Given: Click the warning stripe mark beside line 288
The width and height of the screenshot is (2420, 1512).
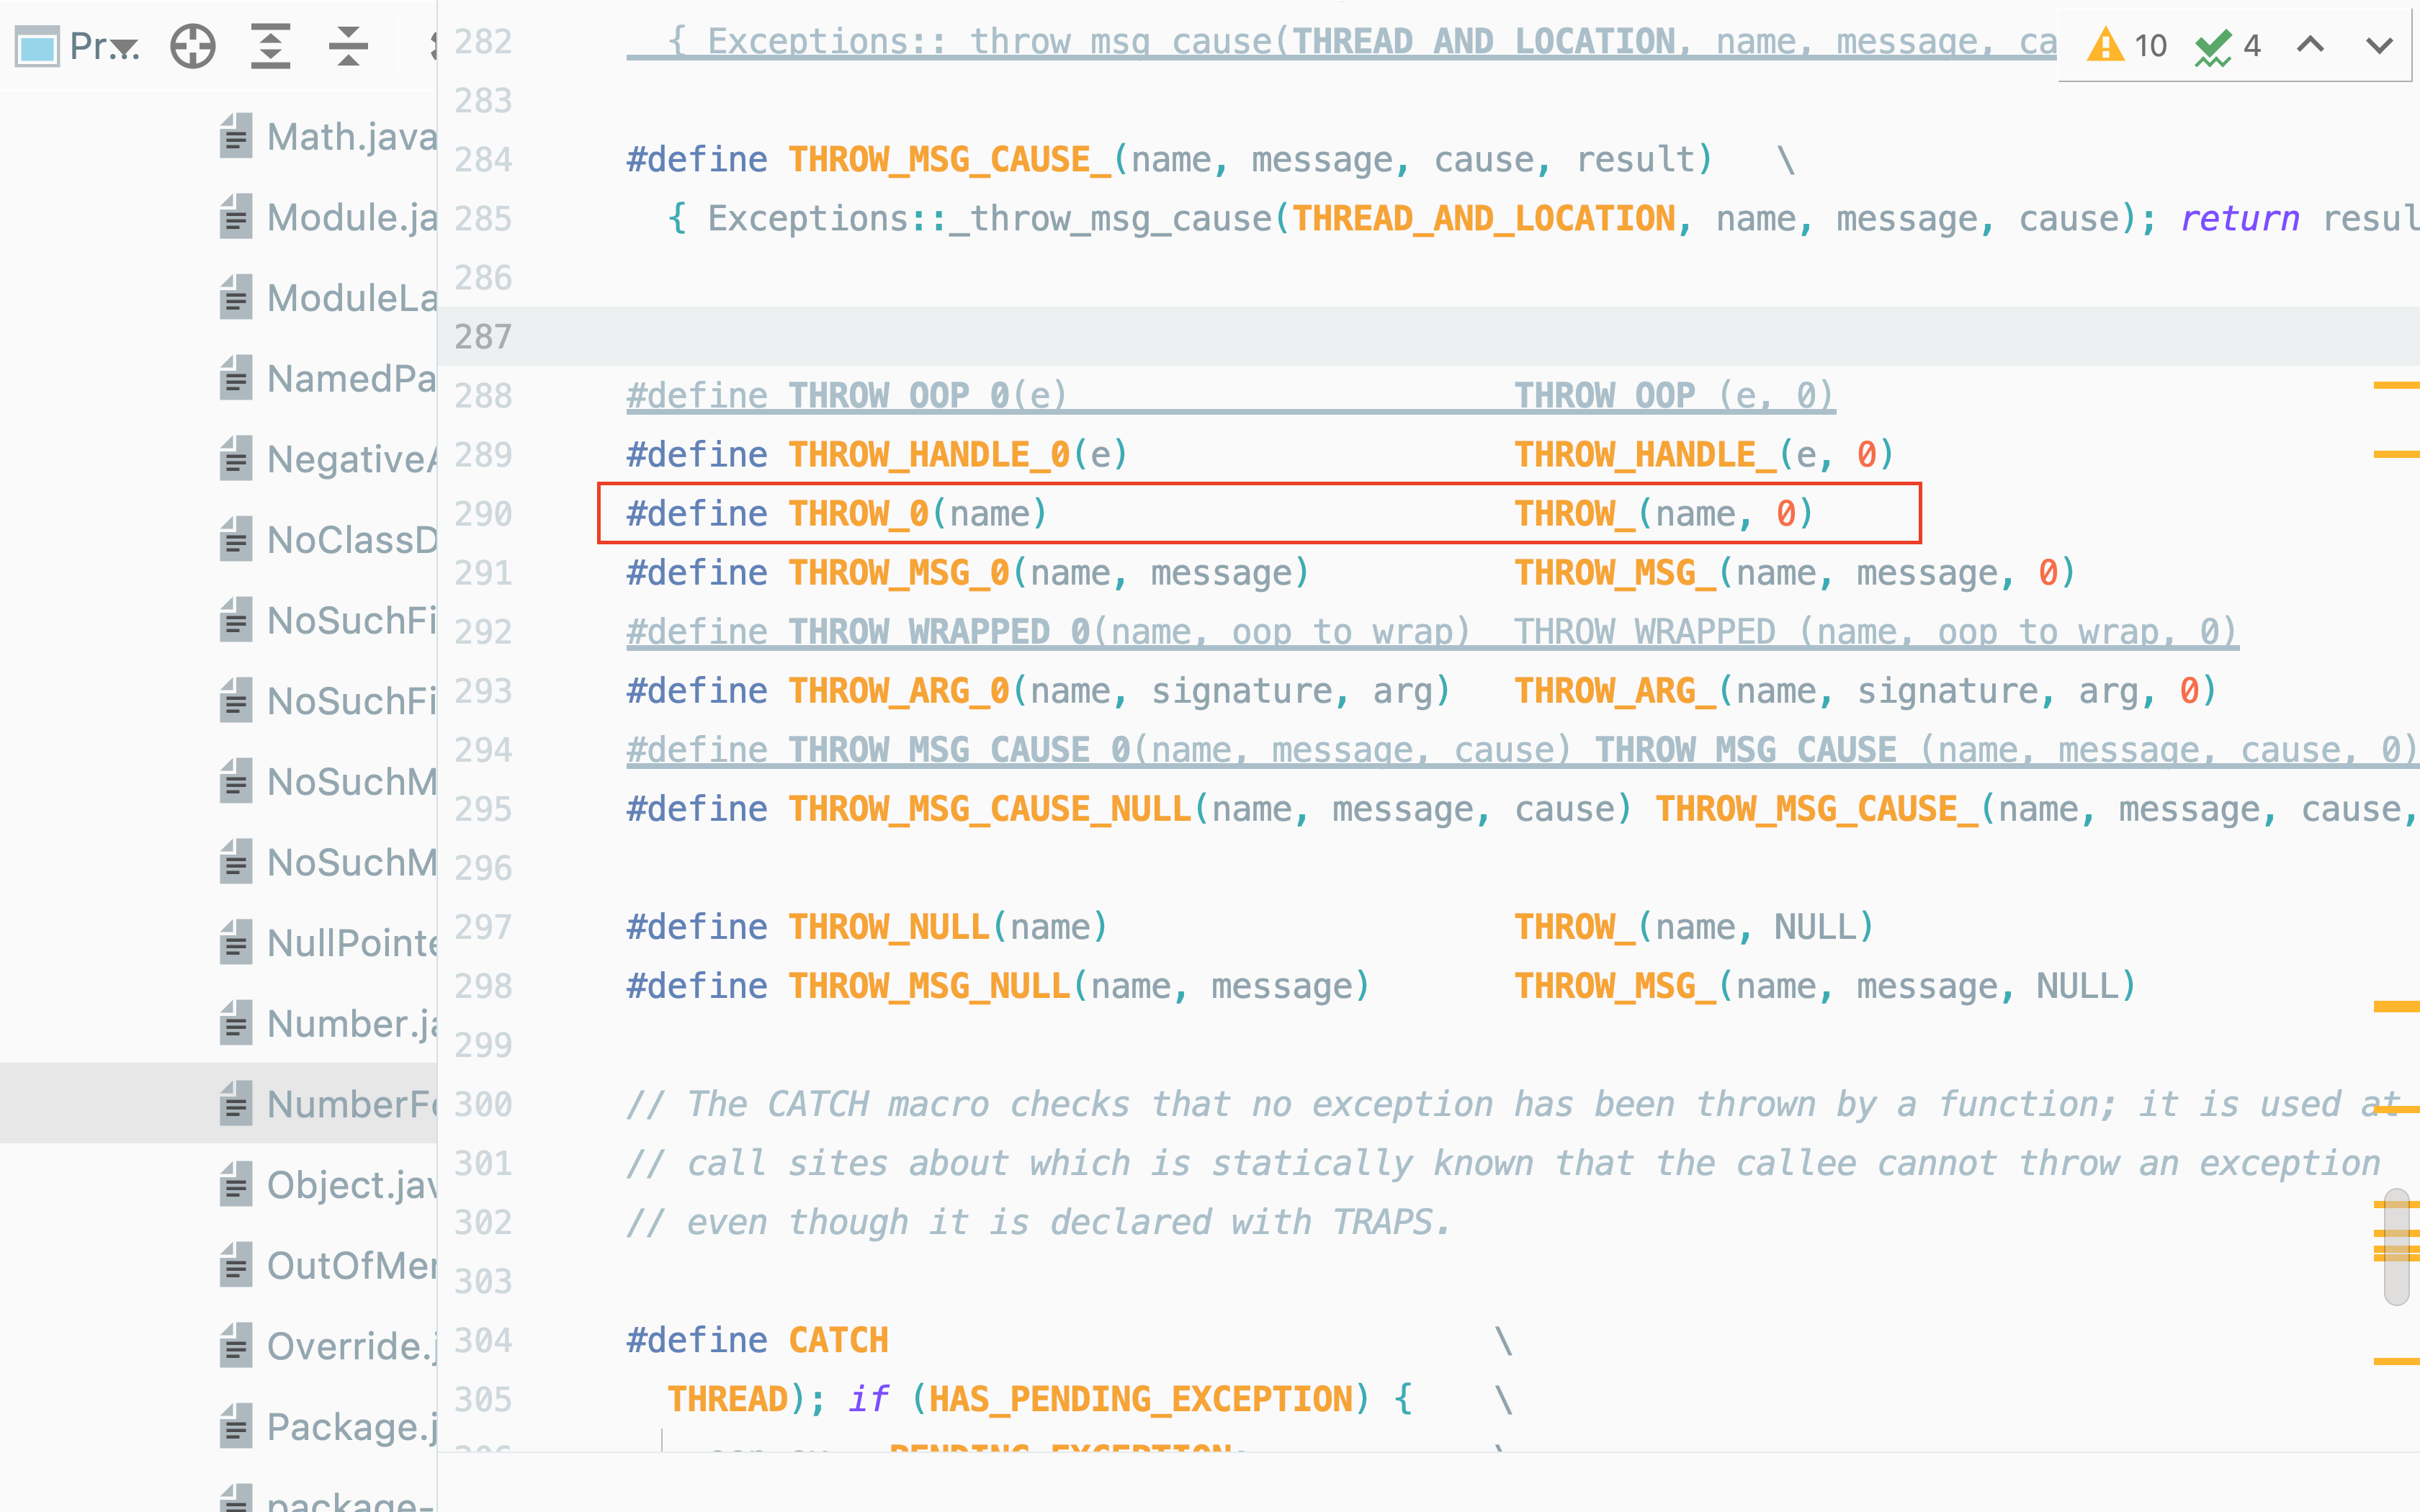Looking at the screenshot, I should pyautogui.click(x=2396, y=385).
